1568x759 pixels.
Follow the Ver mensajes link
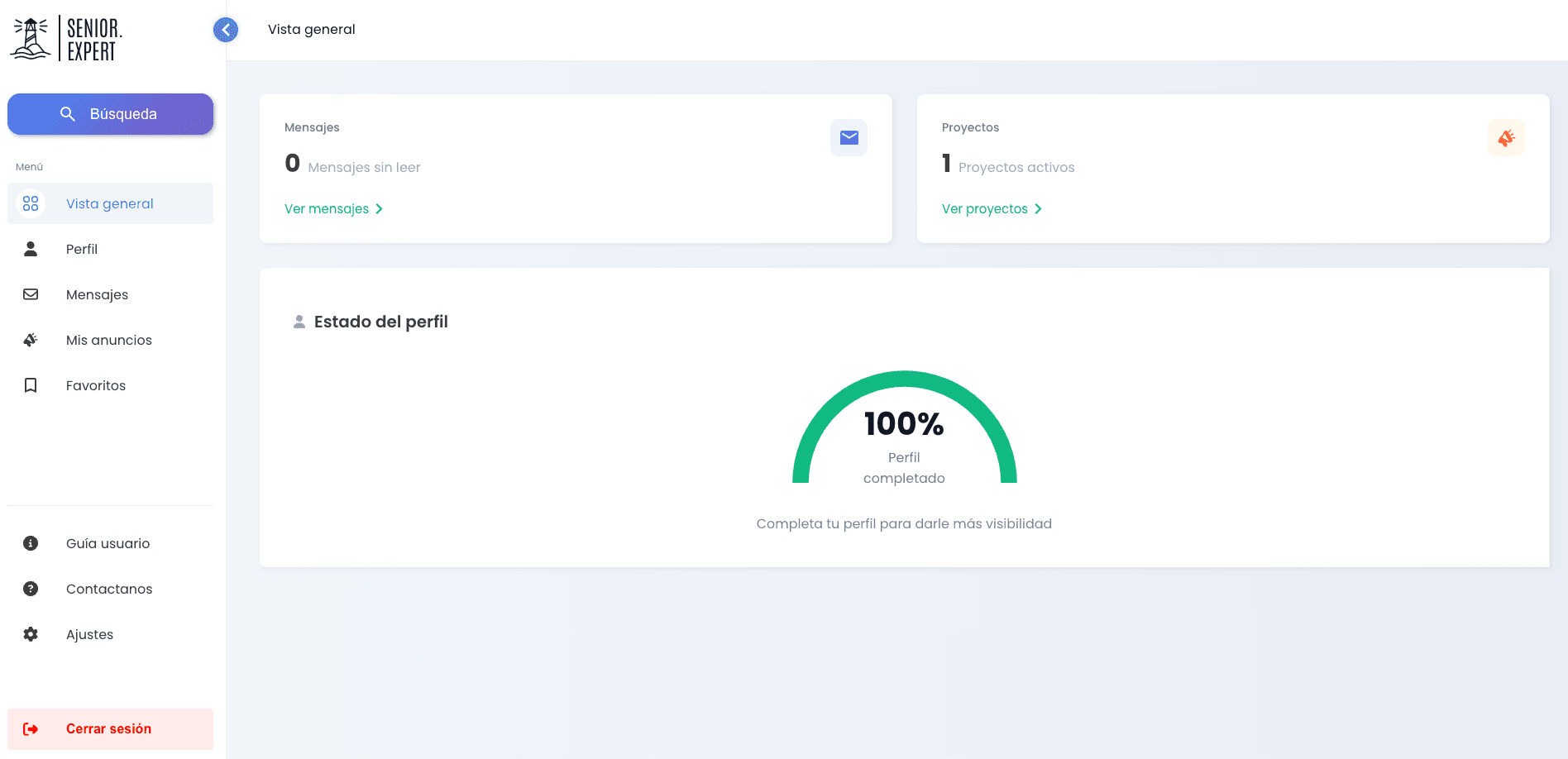pos(327,209)
